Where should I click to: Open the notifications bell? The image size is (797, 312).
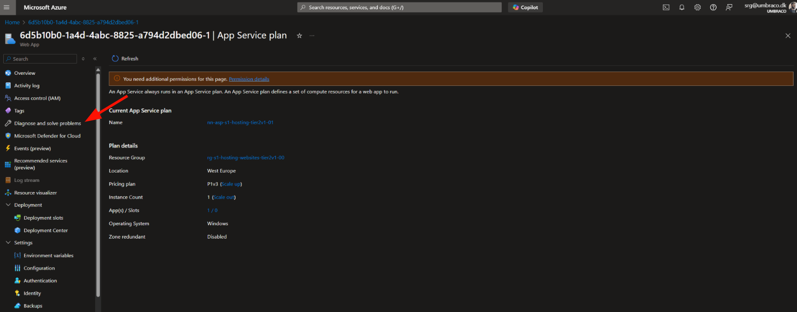pyautogui.click(x=681, y=7)
